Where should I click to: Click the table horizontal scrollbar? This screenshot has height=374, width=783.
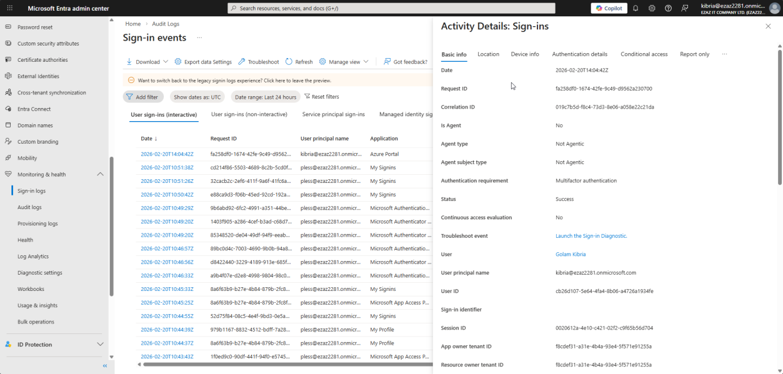(x=288, y=363)
